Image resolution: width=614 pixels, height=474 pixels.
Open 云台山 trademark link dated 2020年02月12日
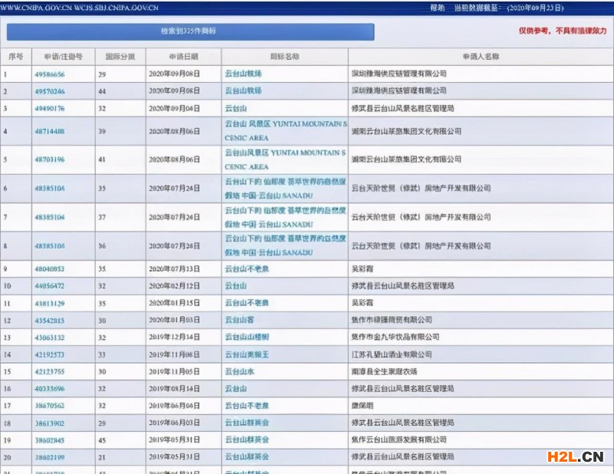click(x=236, y=286)
